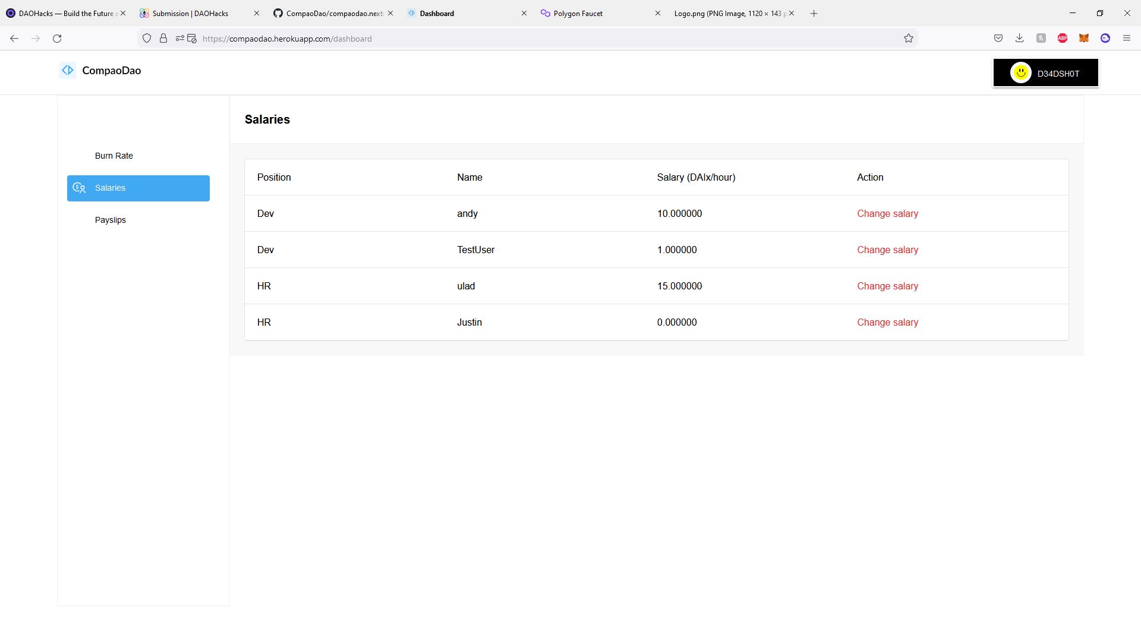Open the browser downloads icon
This screenshot has width=1141, height=618.
(x=1020, y=39)
